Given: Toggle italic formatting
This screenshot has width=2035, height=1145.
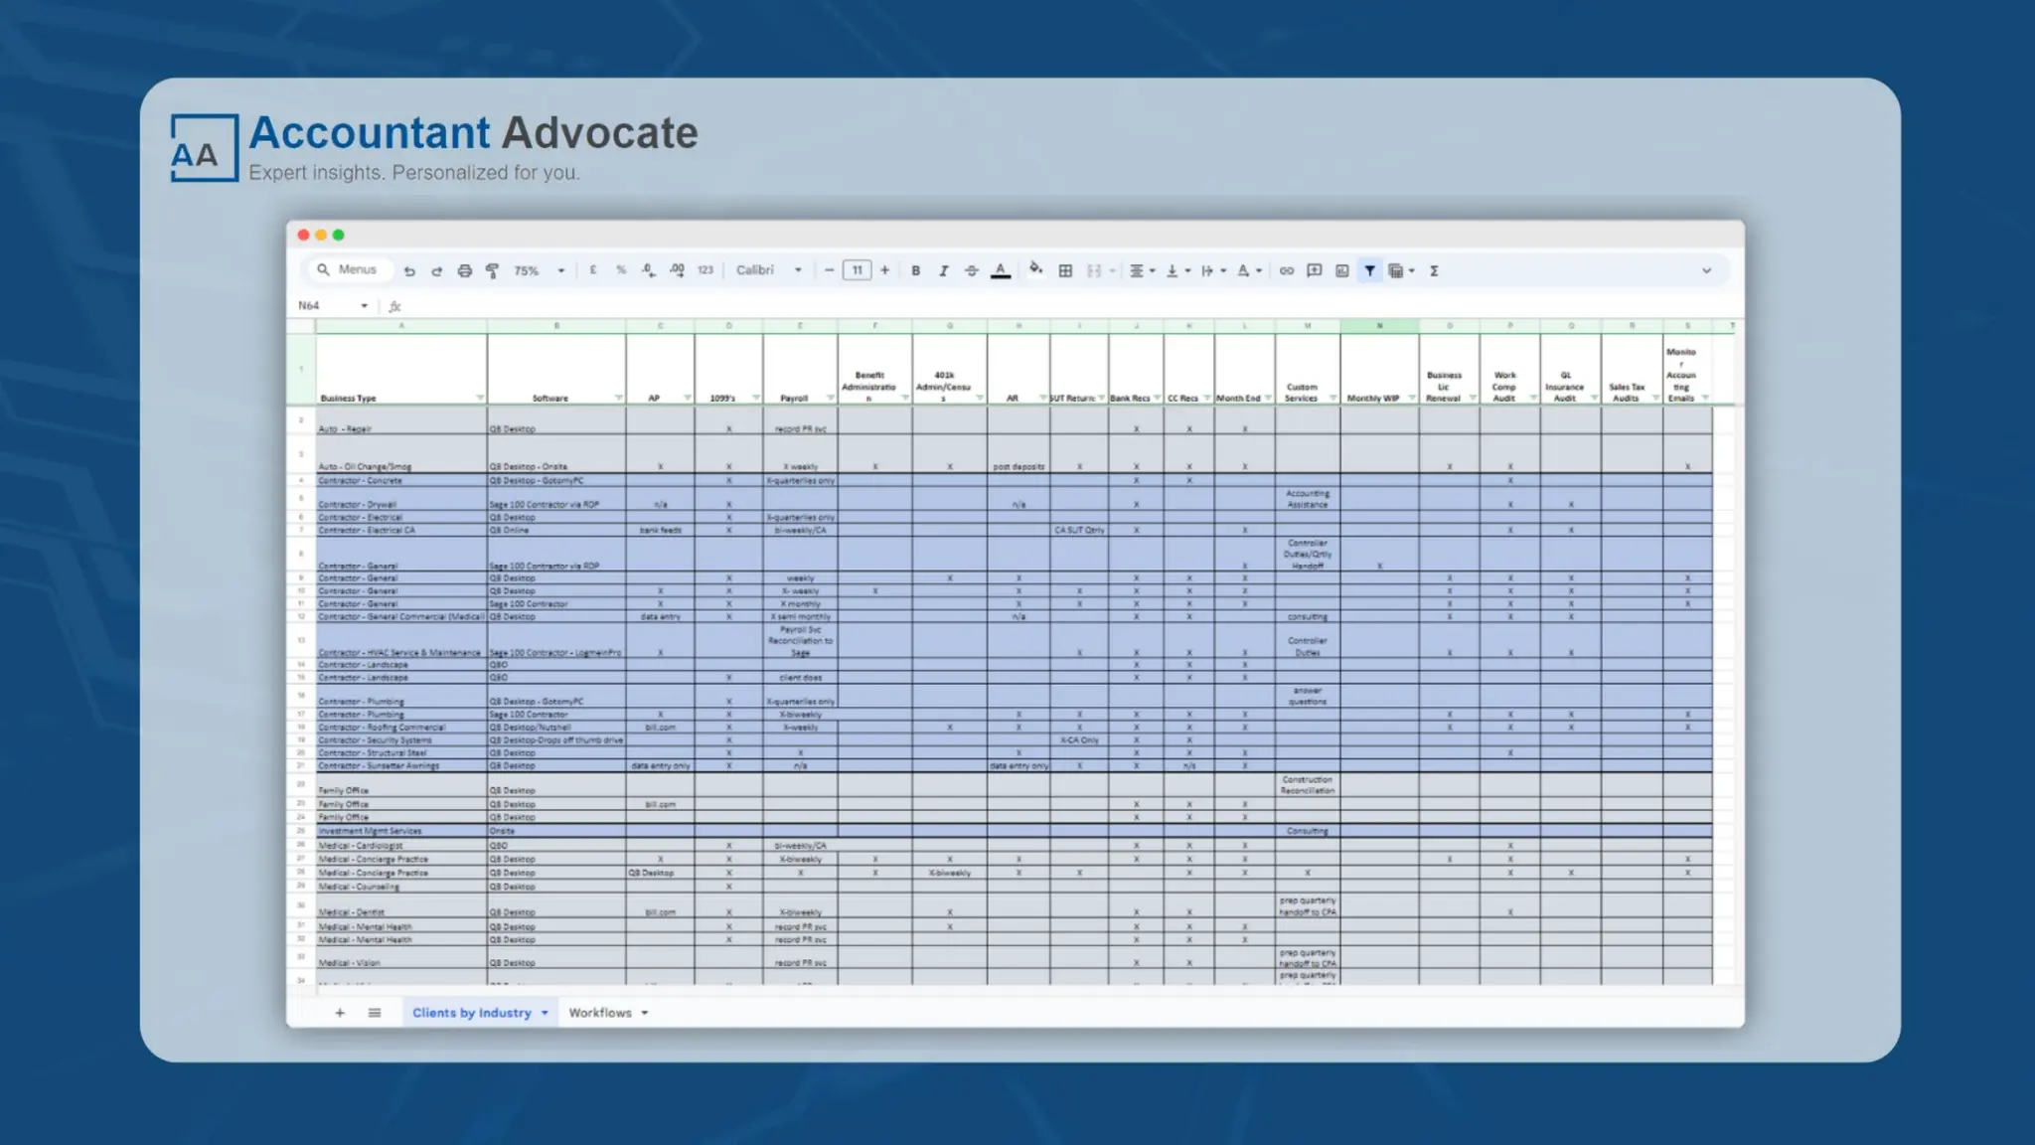Looking at the screenshot, I should 943,270.
